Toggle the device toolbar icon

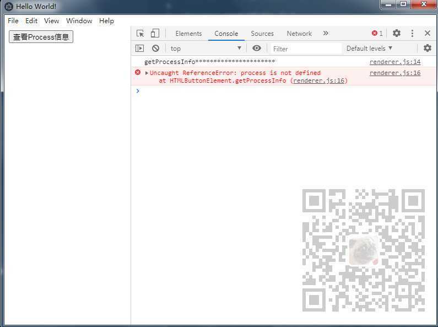coord(155,33)
